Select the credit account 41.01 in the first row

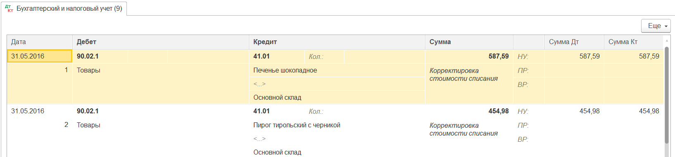click(261, 56)
